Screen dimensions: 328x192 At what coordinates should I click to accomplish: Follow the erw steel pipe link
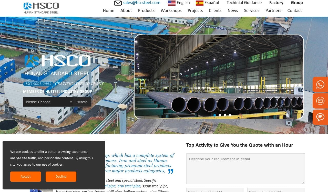click(129, 186)
